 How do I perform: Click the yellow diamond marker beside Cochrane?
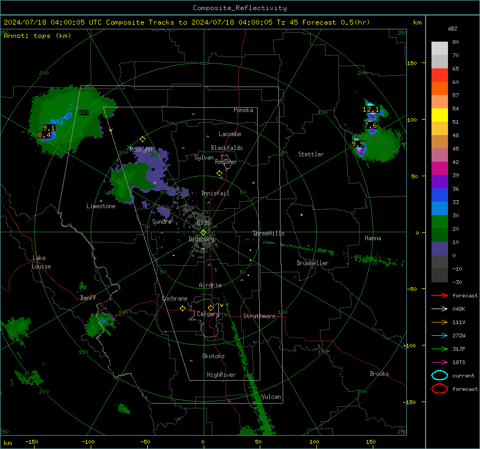[183, 309]
